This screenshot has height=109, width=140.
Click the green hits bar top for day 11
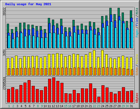49,21
